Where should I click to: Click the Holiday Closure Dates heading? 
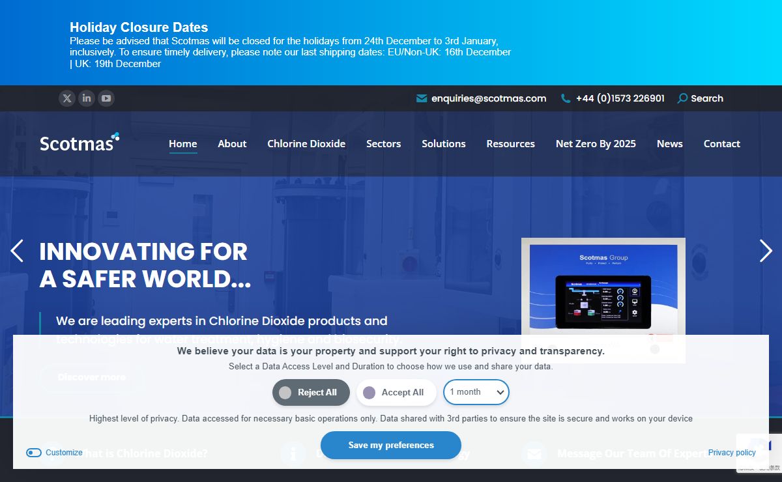139,27
